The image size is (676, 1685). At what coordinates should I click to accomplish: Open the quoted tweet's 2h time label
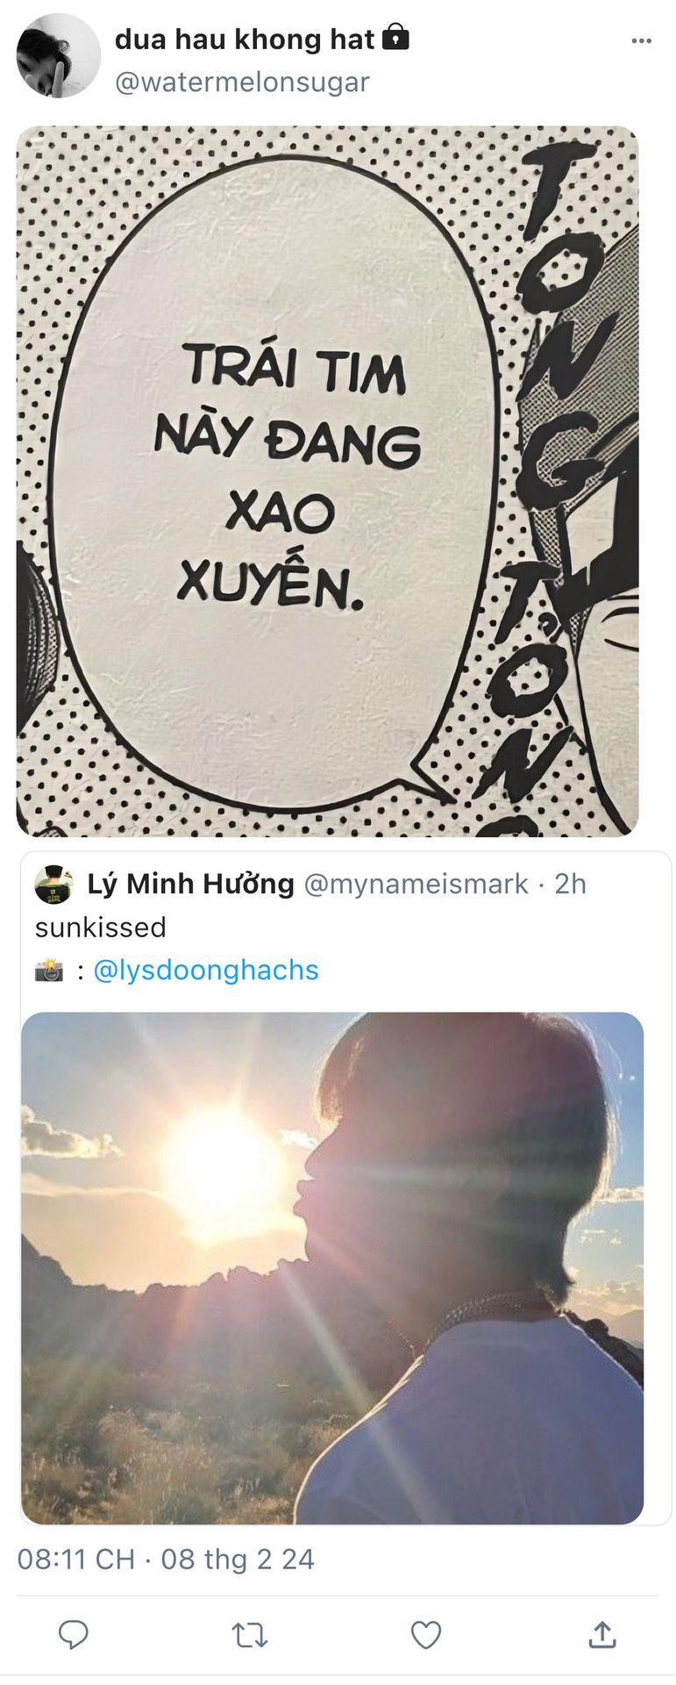570,884
